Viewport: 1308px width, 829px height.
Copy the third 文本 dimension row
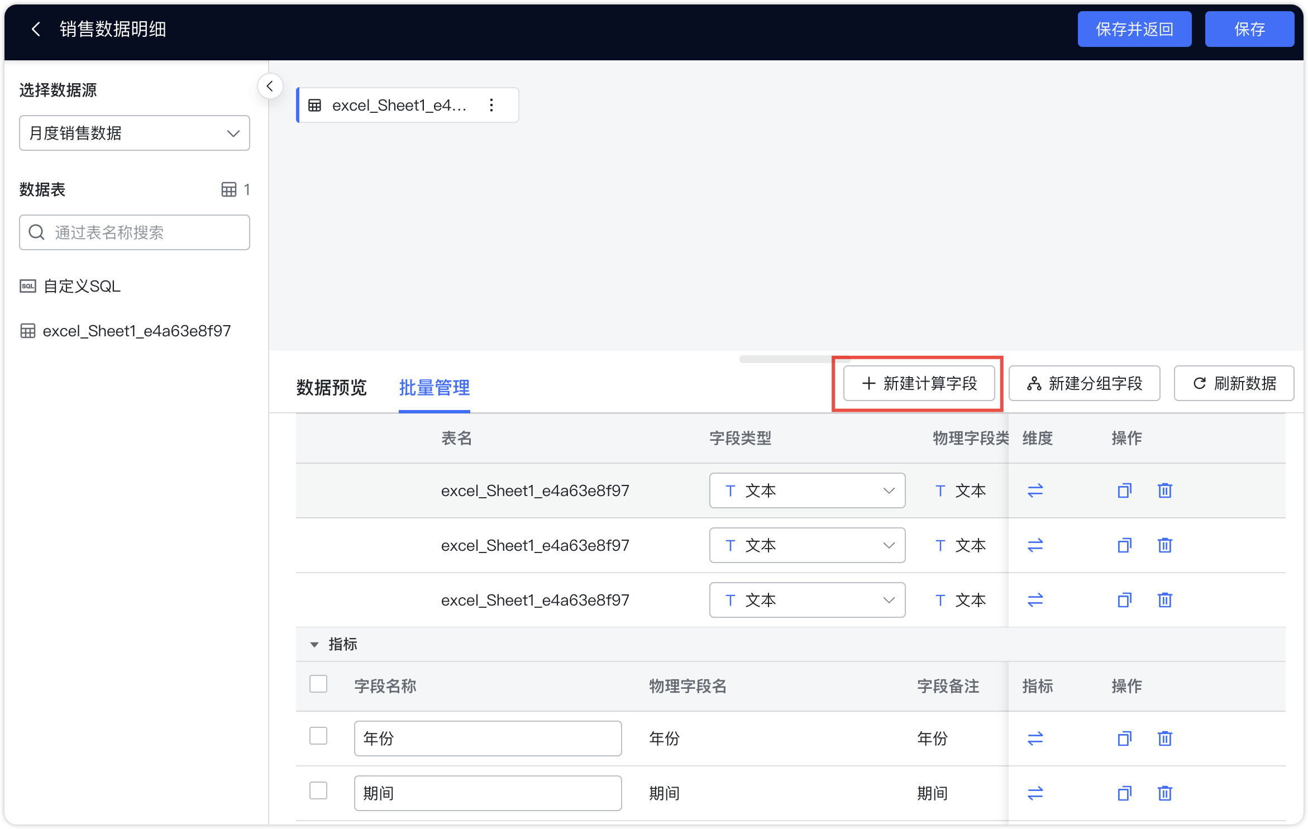[x=1125, y=600]
